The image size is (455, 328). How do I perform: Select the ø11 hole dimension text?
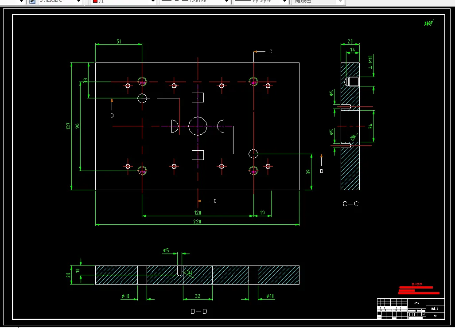[x=270, y=296]
